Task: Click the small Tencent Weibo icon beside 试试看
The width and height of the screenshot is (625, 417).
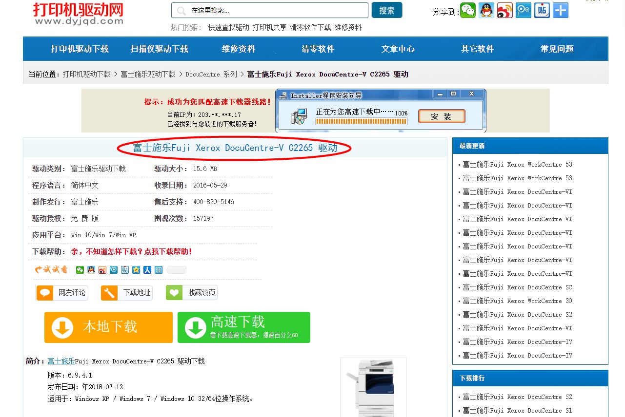Action: [114, 270]
